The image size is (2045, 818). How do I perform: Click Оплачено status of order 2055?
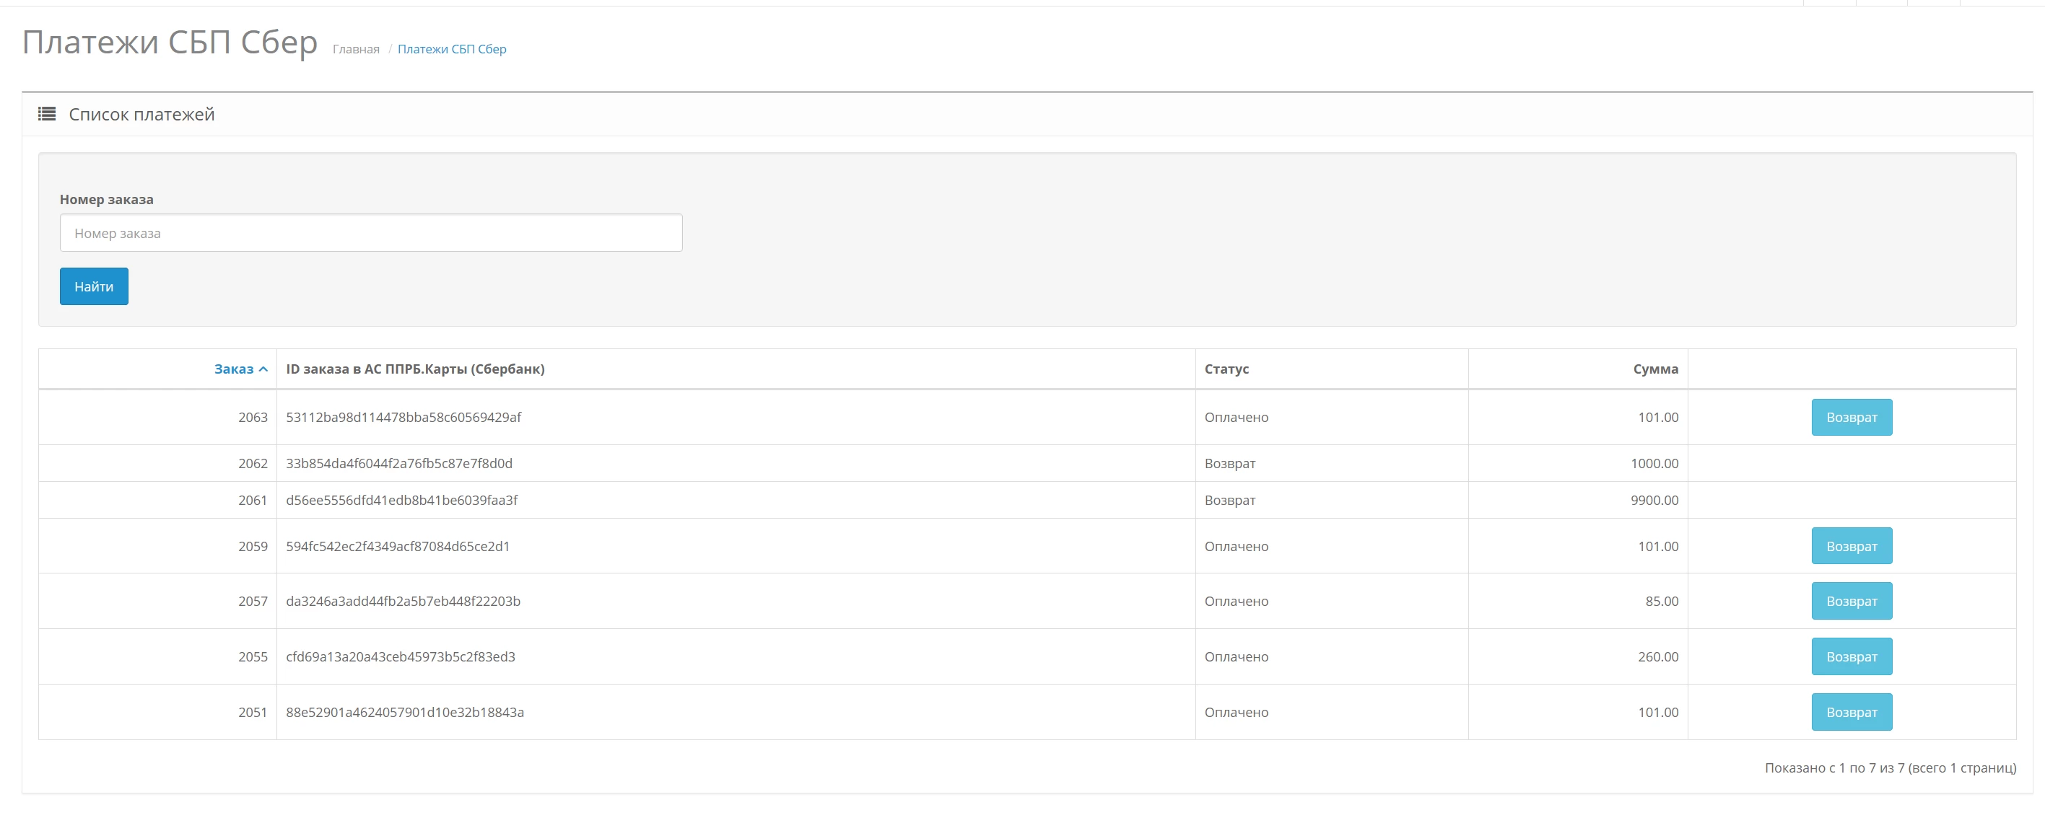coord(1236,657)
